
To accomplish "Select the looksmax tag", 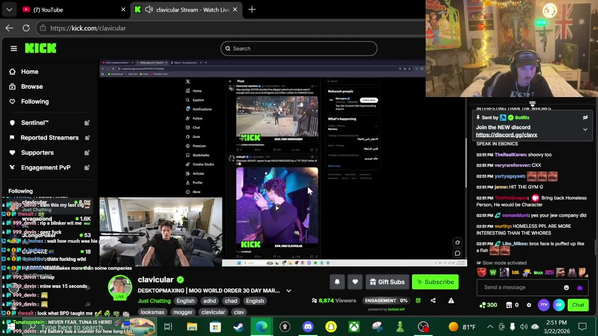I will [x=152, y=312].
